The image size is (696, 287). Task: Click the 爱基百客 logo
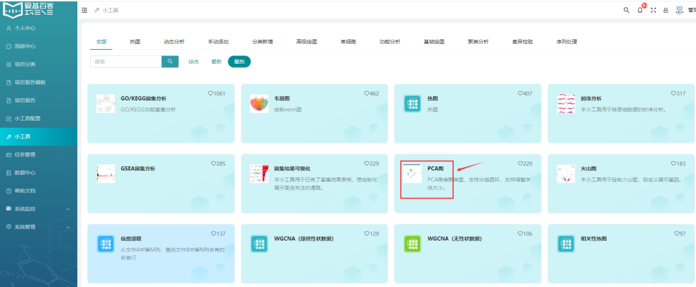pos(28,9)
